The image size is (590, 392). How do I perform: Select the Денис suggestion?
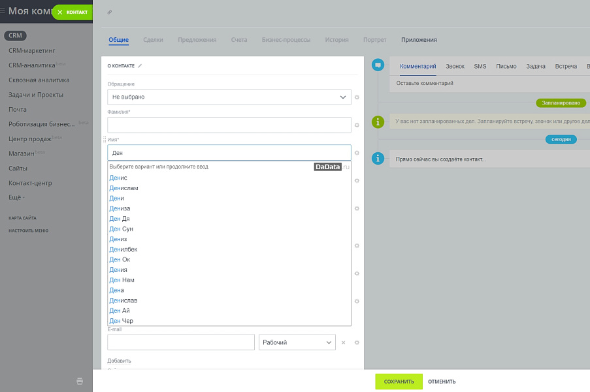tap(118, 178)
